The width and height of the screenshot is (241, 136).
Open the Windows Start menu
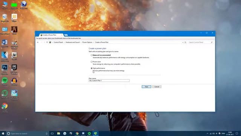coord(3,133)
